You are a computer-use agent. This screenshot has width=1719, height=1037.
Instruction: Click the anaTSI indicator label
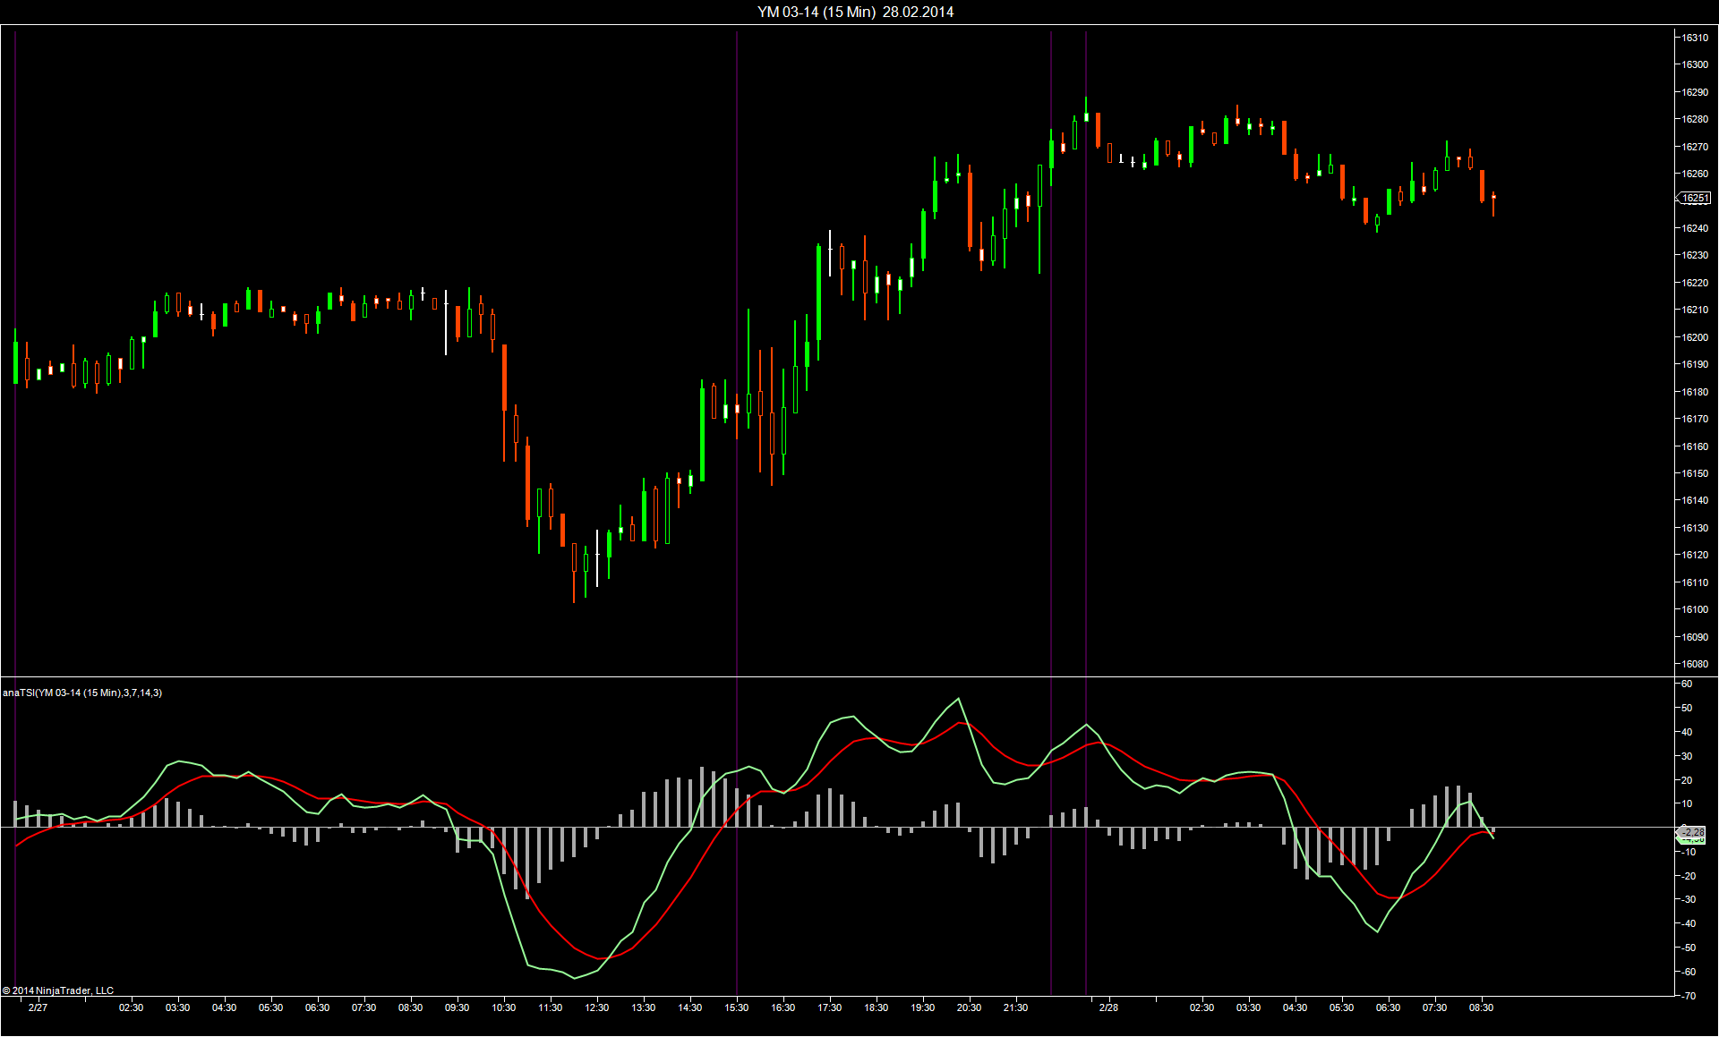82,693
